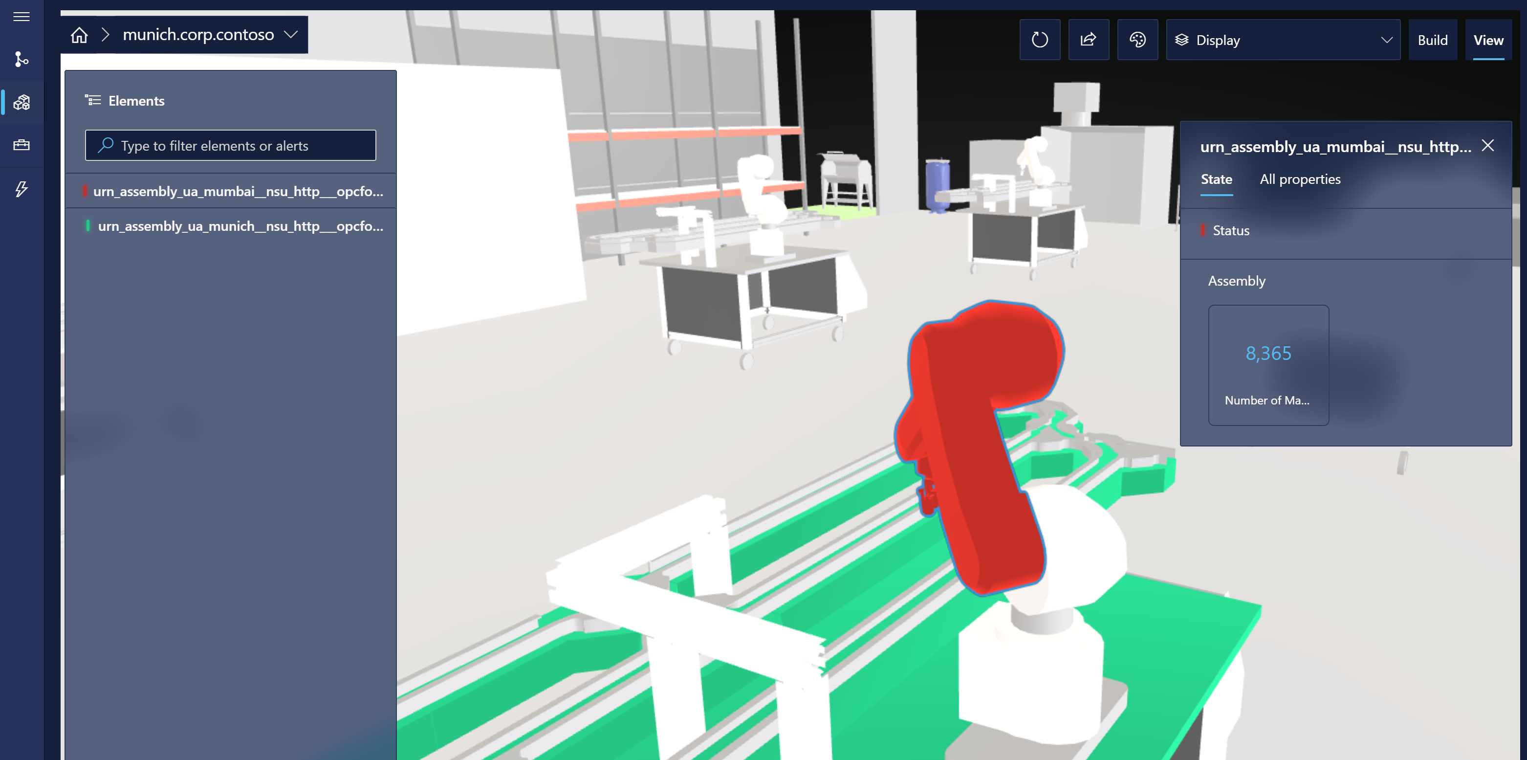
Task: Close the urn_assembly_ua_mumbai properties panel
Action: (x=1488, y=144)
